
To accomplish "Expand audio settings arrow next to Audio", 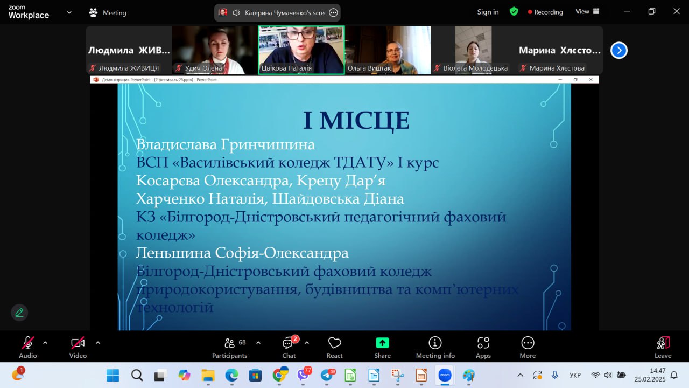I will pyautogui.click(x=45, y=342).
